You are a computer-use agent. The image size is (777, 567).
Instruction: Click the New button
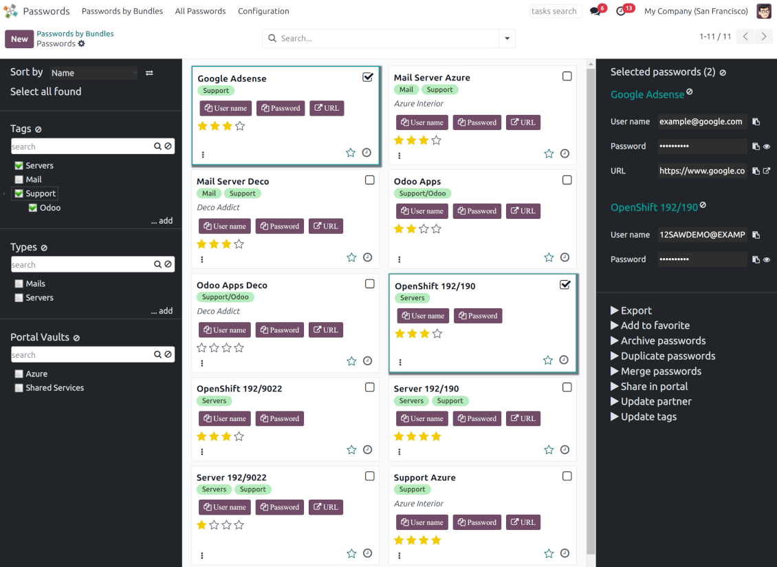point(19,39)
